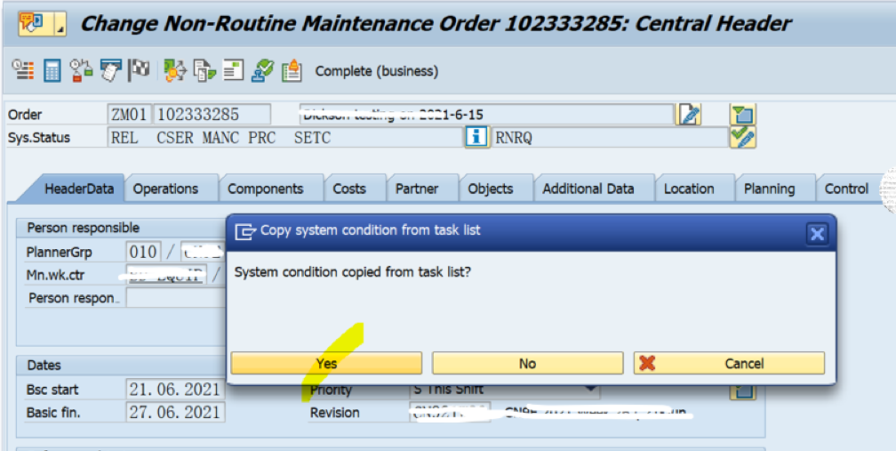Click Cancel in the dialog
Viewport: 896px width, 451px height.
(x=729, y=364)
